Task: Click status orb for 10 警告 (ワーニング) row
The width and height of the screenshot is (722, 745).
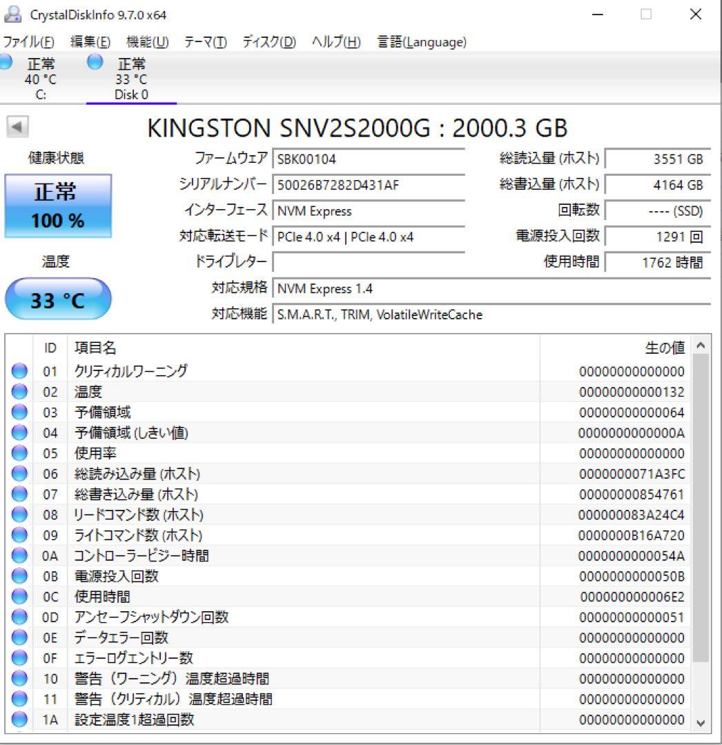Action: [19, 678]
